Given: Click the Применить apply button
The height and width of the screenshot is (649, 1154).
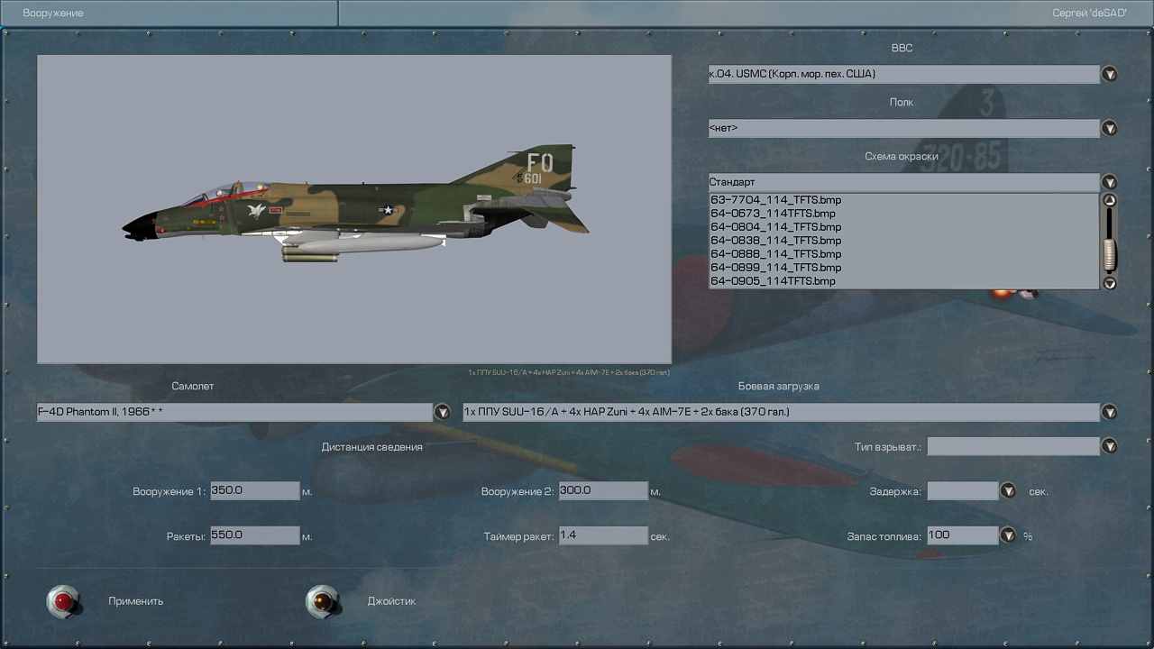Looking at the screenshot, I should 64,601.
